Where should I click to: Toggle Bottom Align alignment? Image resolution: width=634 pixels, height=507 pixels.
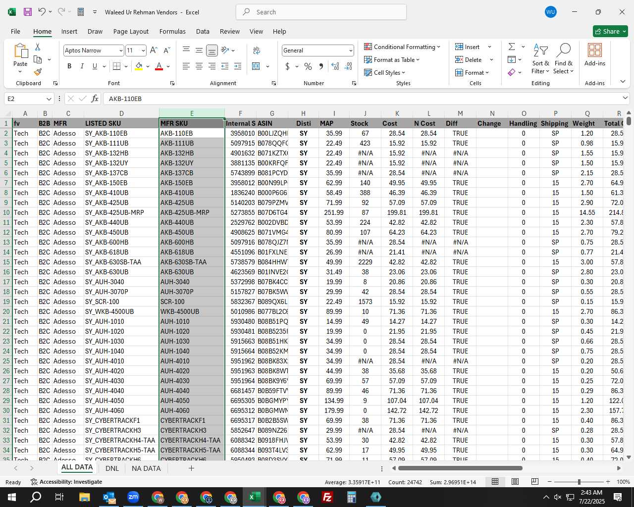tap(211, 51)
